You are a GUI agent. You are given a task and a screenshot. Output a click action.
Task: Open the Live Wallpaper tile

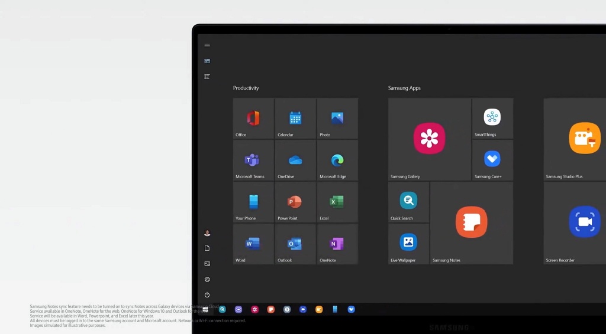[408, 244]
